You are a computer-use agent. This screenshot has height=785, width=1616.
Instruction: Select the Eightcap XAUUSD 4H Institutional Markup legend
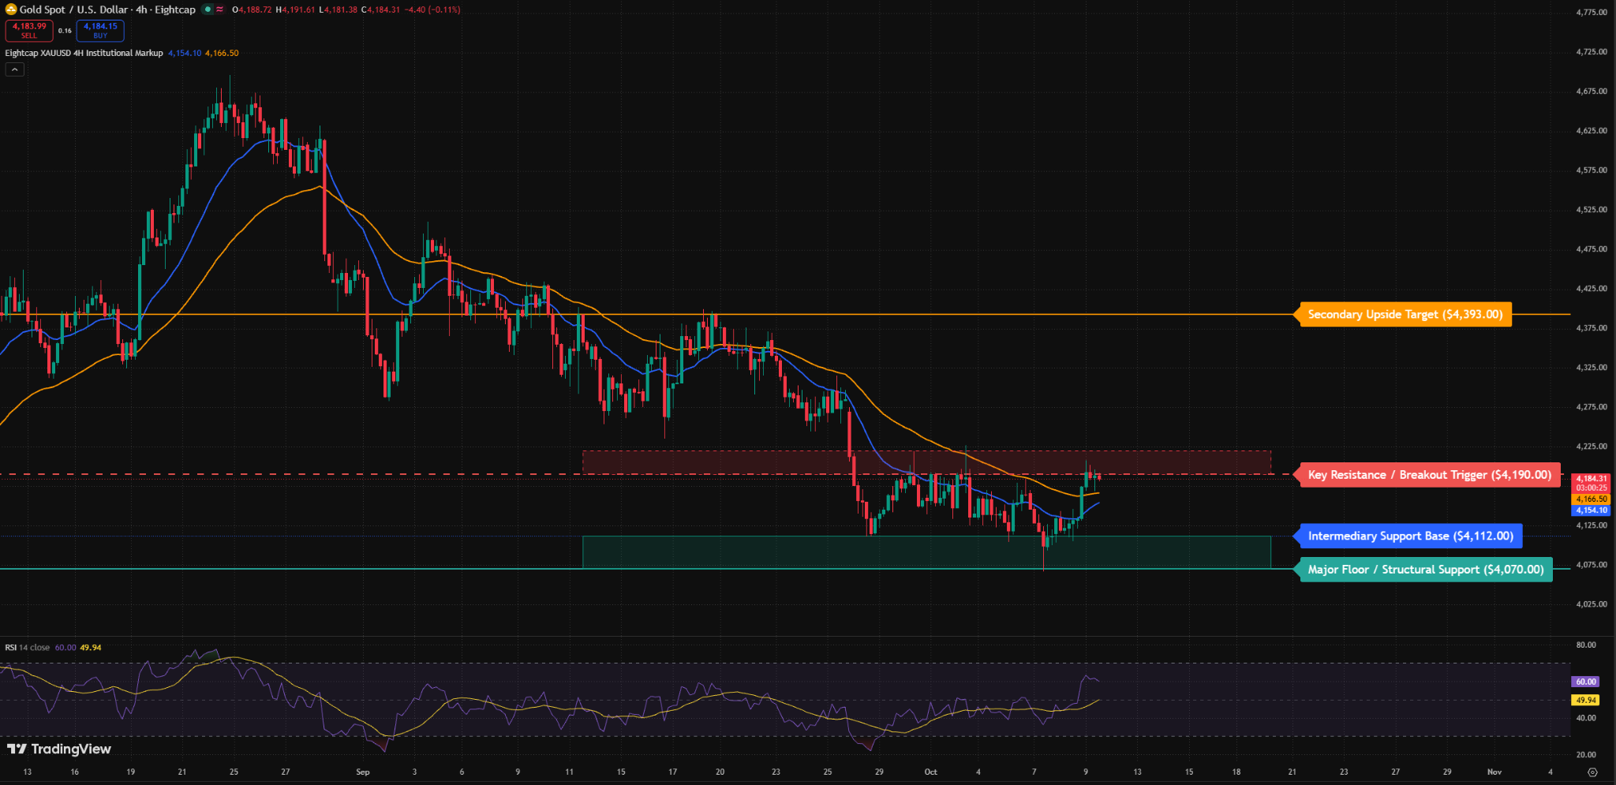point(84,53)
